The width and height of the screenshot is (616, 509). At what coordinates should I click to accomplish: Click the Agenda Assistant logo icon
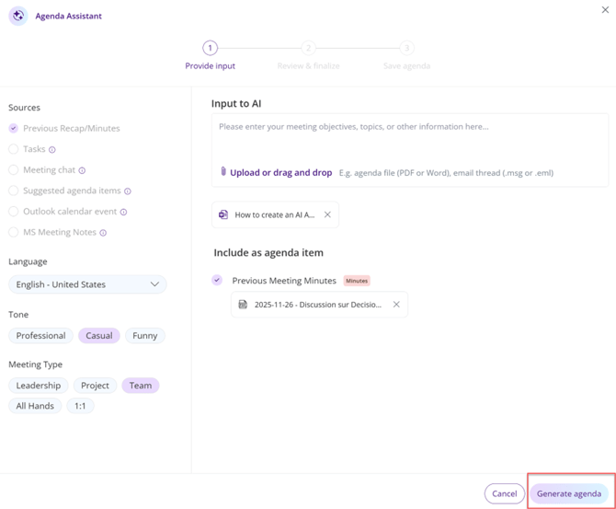pyautogui.click(x=17, y=16)
